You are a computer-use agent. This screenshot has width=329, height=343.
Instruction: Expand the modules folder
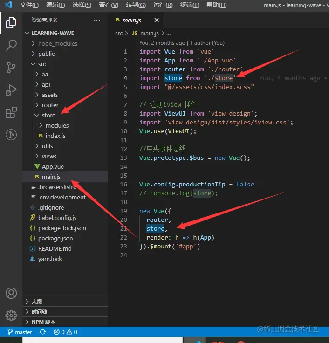pyautogui.click(x=65, y=125)
